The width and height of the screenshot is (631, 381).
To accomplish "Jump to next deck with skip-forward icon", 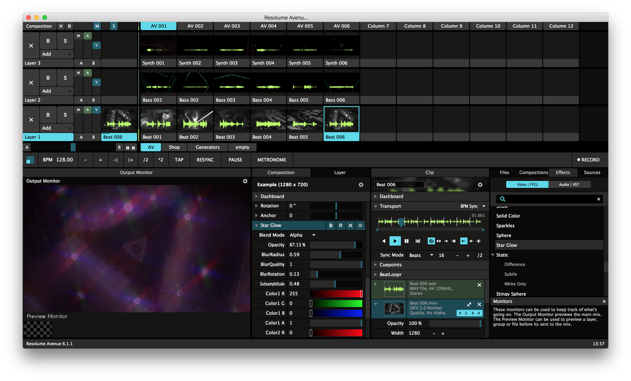I will pyautogui.click(x=134, y=148).
